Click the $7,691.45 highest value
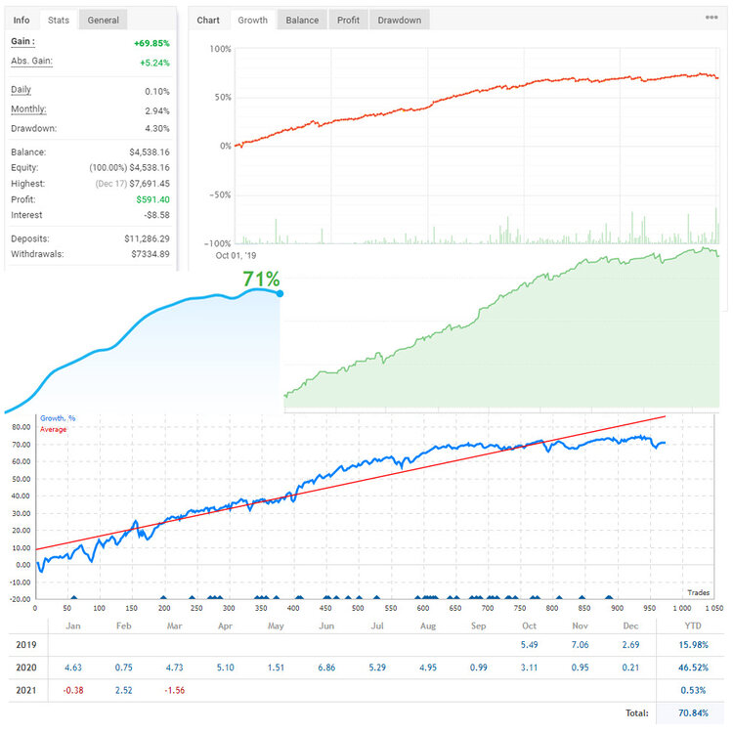The width and height of the screenshot is (733, 733). point(150,184)
